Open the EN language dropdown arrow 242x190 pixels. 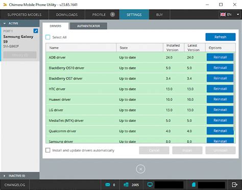(238, 15)
